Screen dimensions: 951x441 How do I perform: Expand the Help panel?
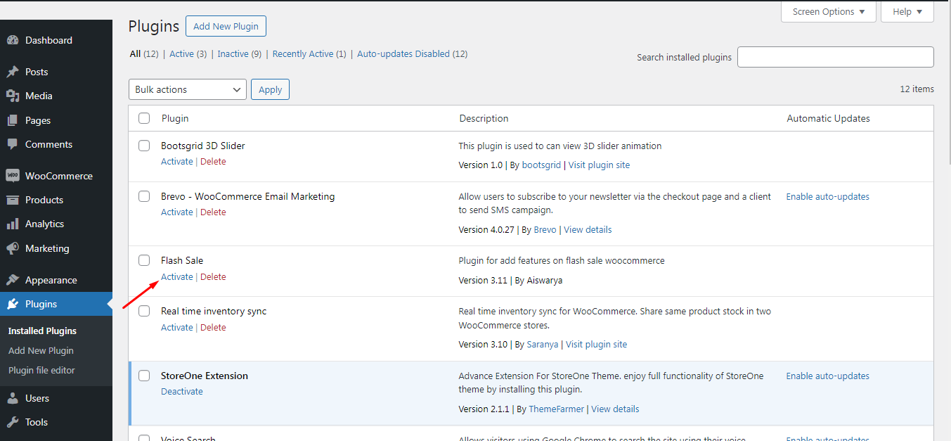point(907,11)
